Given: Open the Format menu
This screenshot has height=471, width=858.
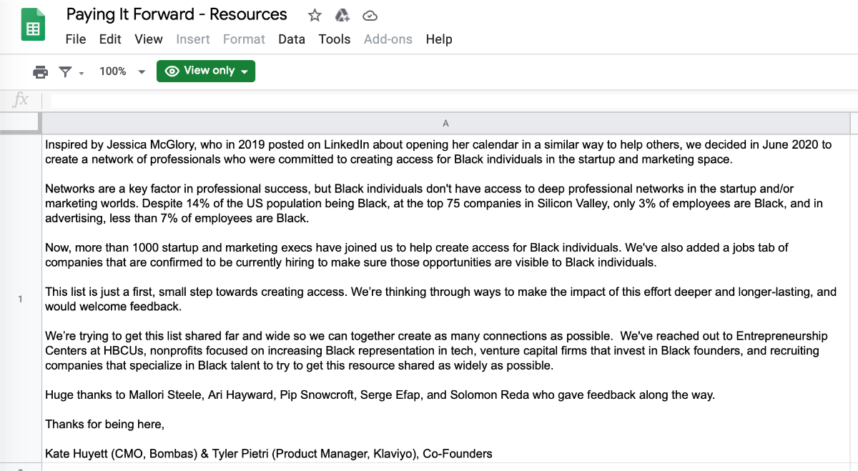Looking at the screenshot, I should (x=244, y=39).
